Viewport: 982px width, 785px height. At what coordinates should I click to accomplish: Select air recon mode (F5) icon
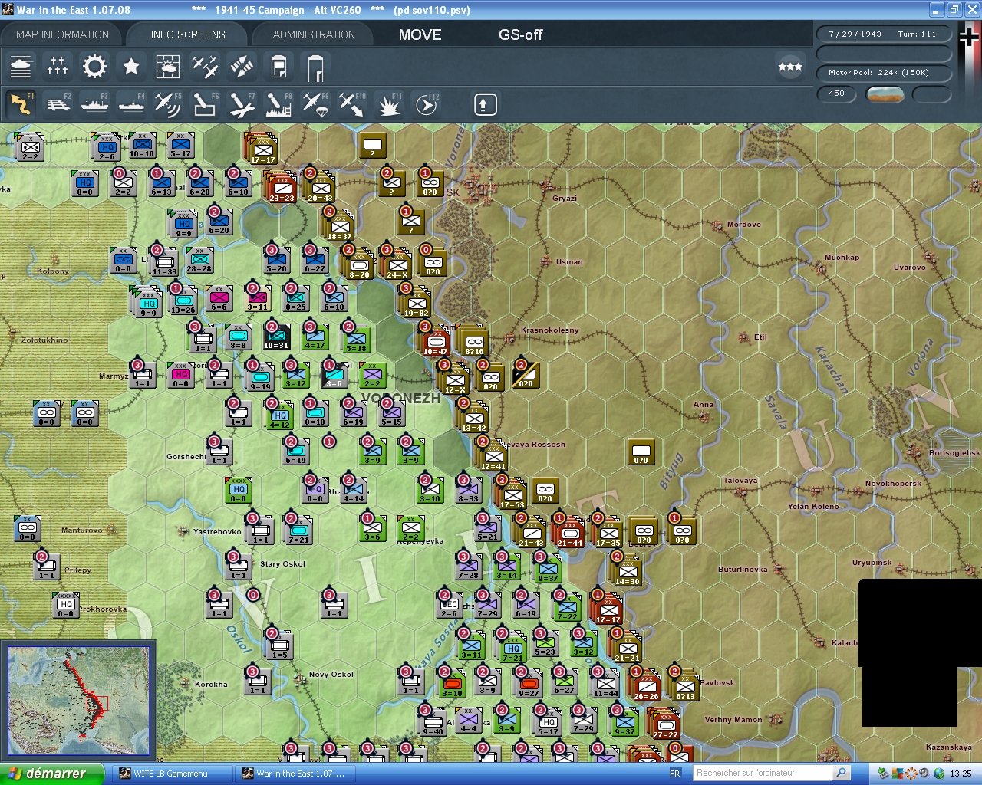168,103
